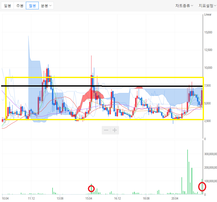Image resolution: width=217 pixels, height=202 pixels.
Task: Switch to the 주봉 weekly chart tab
Action: 20,6
